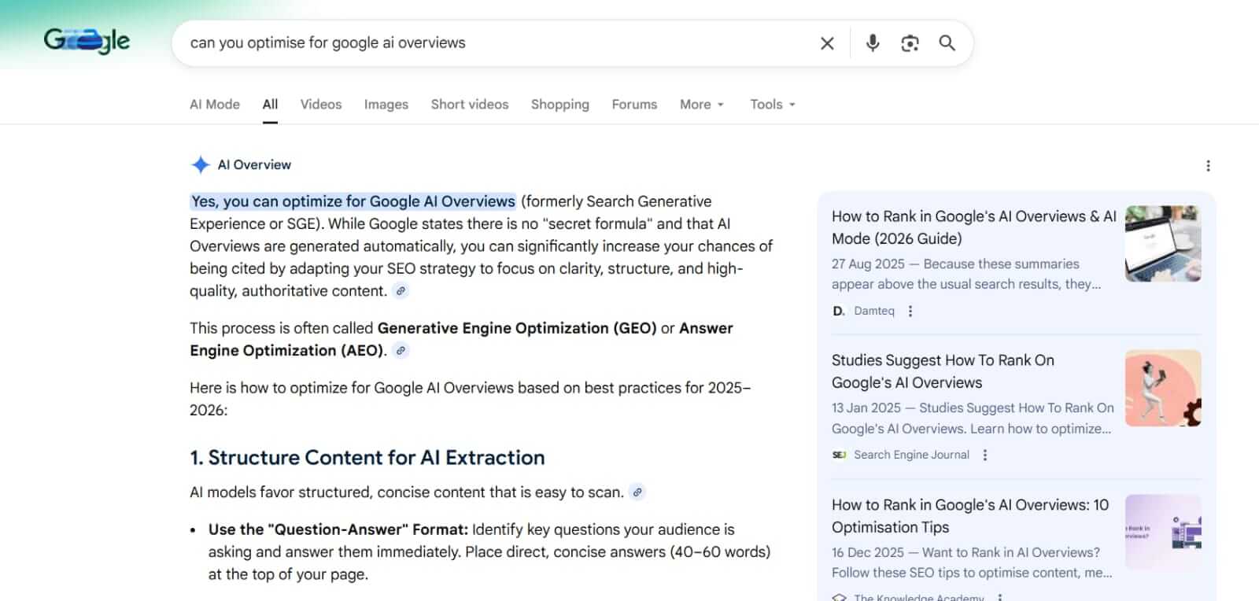The image size is (1259, 601).
Task: Open three-dot menu beside Search Engine Journal
Action: [984, 455]
